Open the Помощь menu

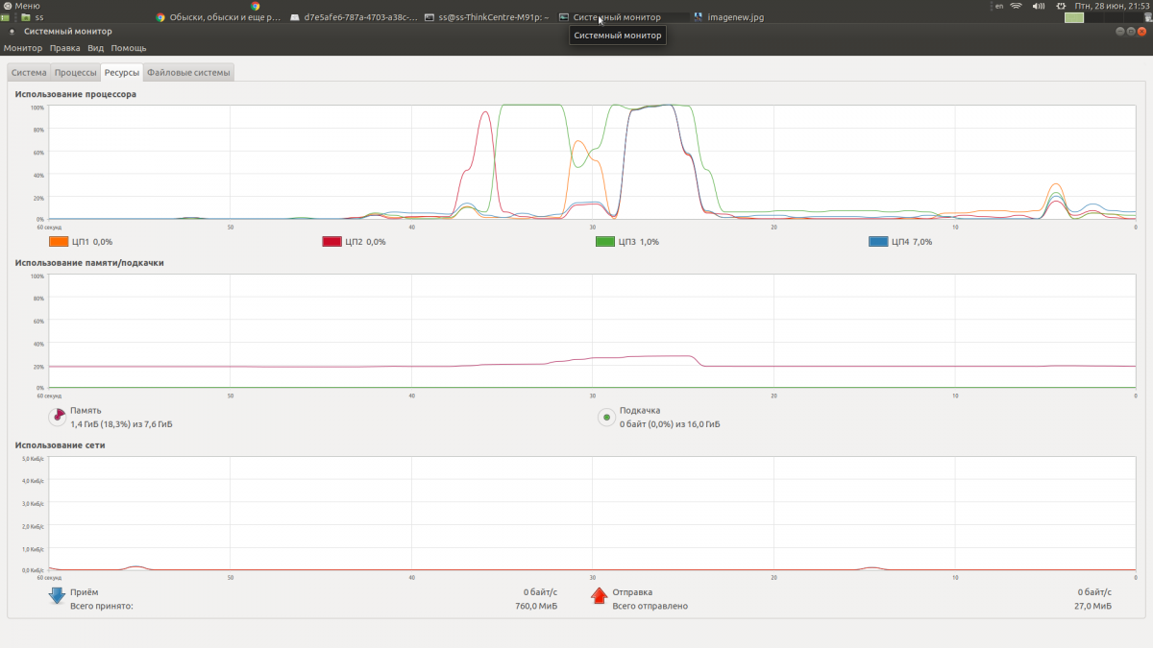[129, 48]
